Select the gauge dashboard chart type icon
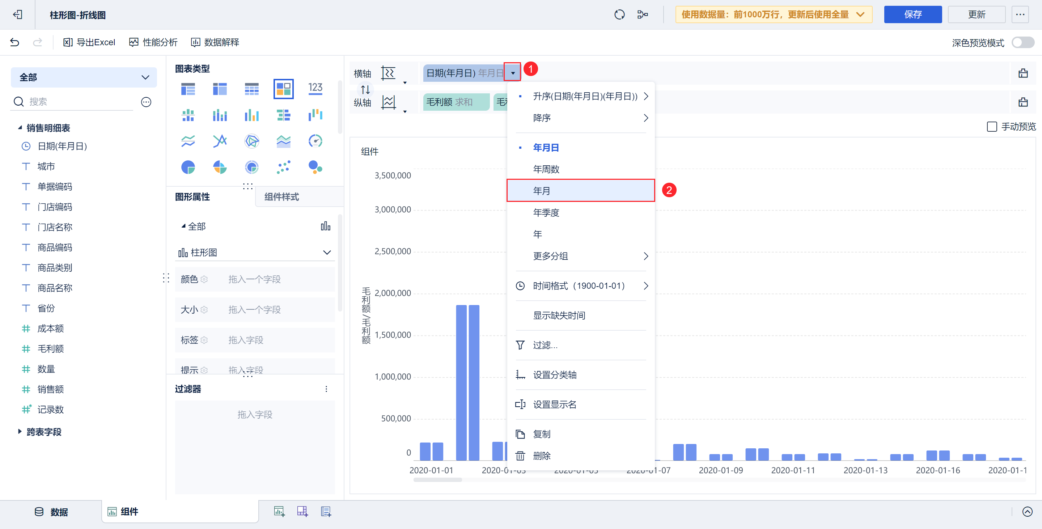Viewport: 1042px width, 529px height. (315, 141)
